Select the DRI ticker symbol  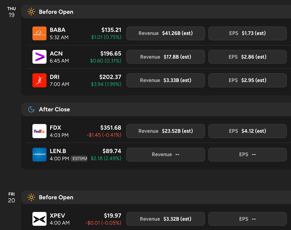click(x=55, y=77)
